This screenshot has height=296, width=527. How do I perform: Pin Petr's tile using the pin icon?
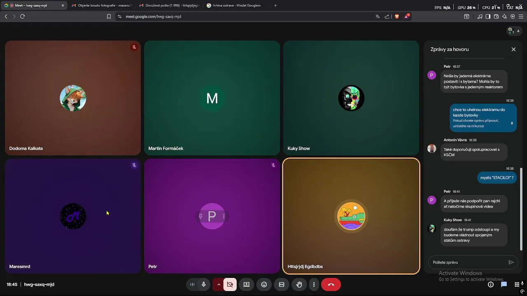(201, 216)
